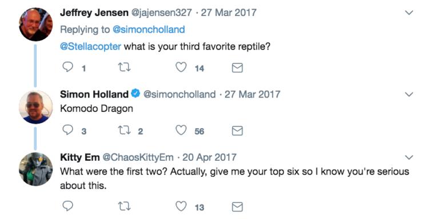Reply to Jeffrey Jensen's tweet
The image size is (439, 219).
[67, 67]
